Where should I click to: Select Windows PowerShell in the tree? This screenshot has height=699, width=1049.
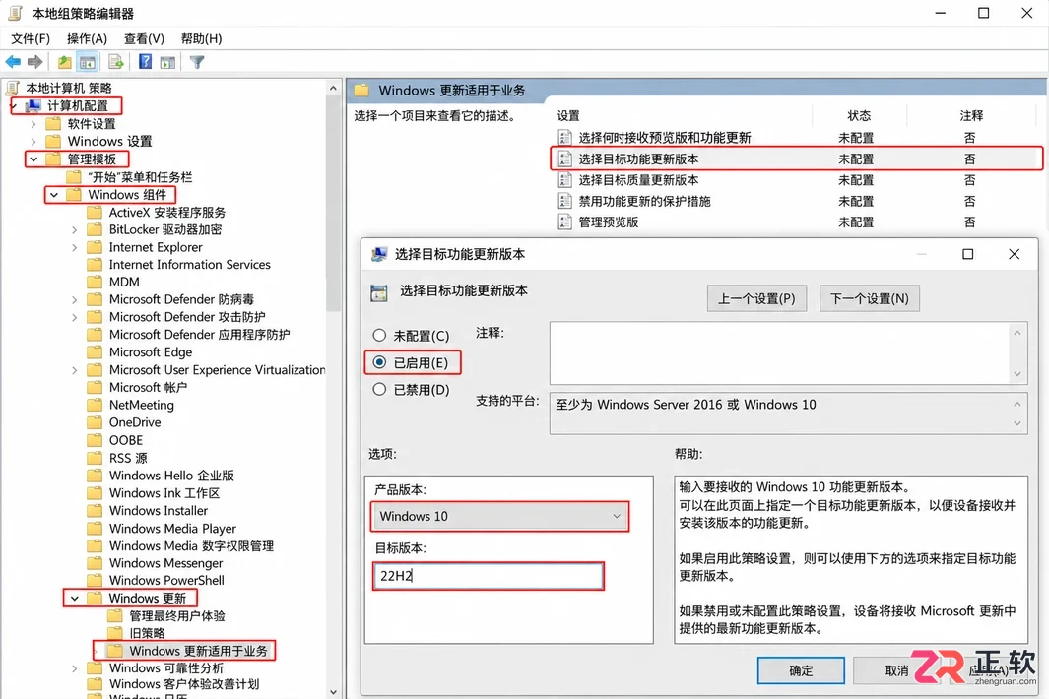(x=166, y=581)
